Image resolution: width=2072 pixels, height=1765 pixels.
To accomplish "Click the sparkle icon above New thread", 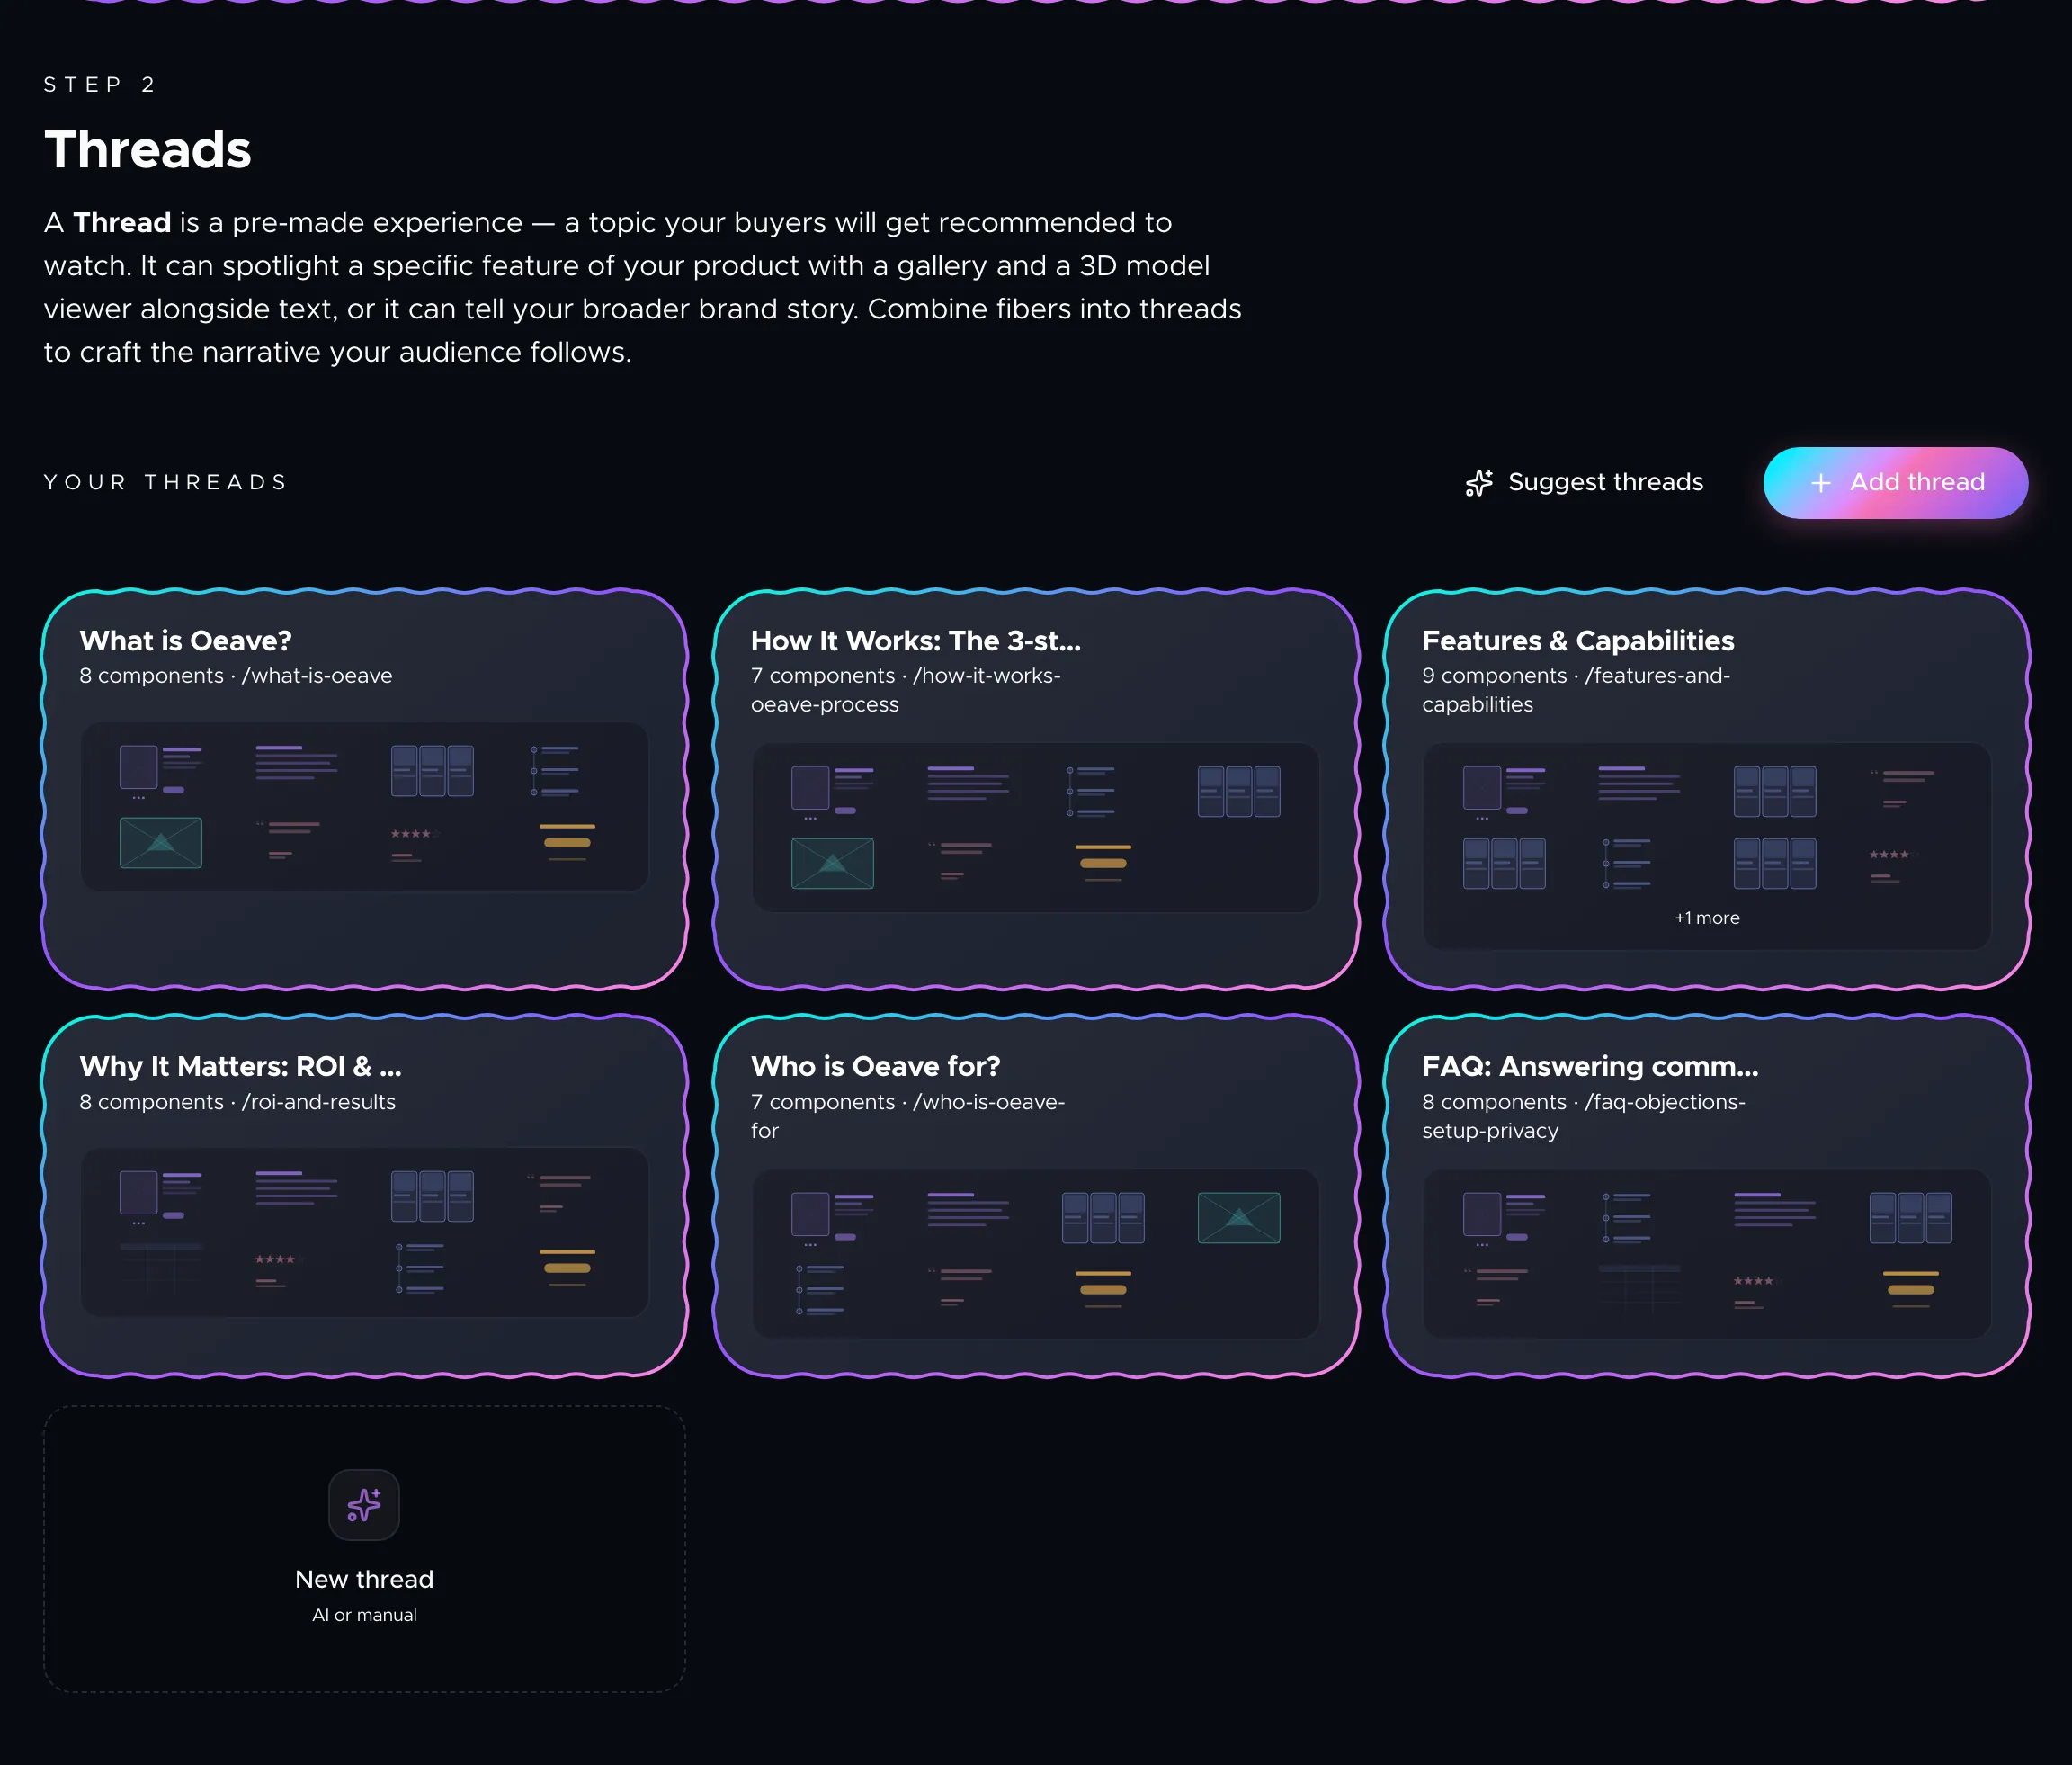I will (x=364, y=1504).
